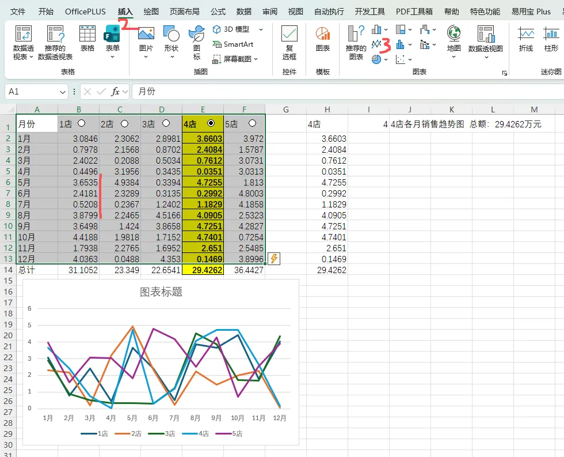Select the 5店 radio button
The height and width of the screenshot is (457, 564).
252,123
